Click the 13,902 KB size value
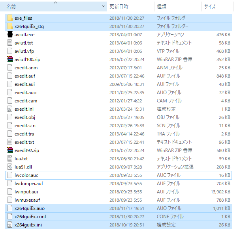 (x=220, y=192)
